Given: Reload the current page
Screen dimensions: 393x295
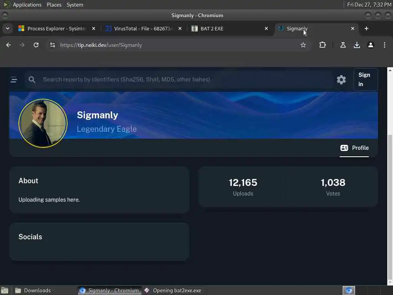Looking at the screenshot, I should coord(36,45).
